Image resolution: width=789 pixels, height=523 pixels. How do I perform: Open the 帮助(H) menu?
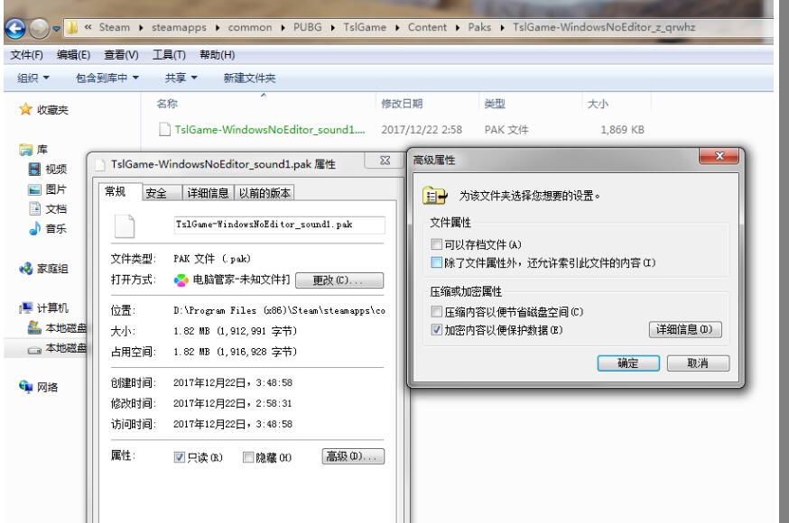[217, 55]
